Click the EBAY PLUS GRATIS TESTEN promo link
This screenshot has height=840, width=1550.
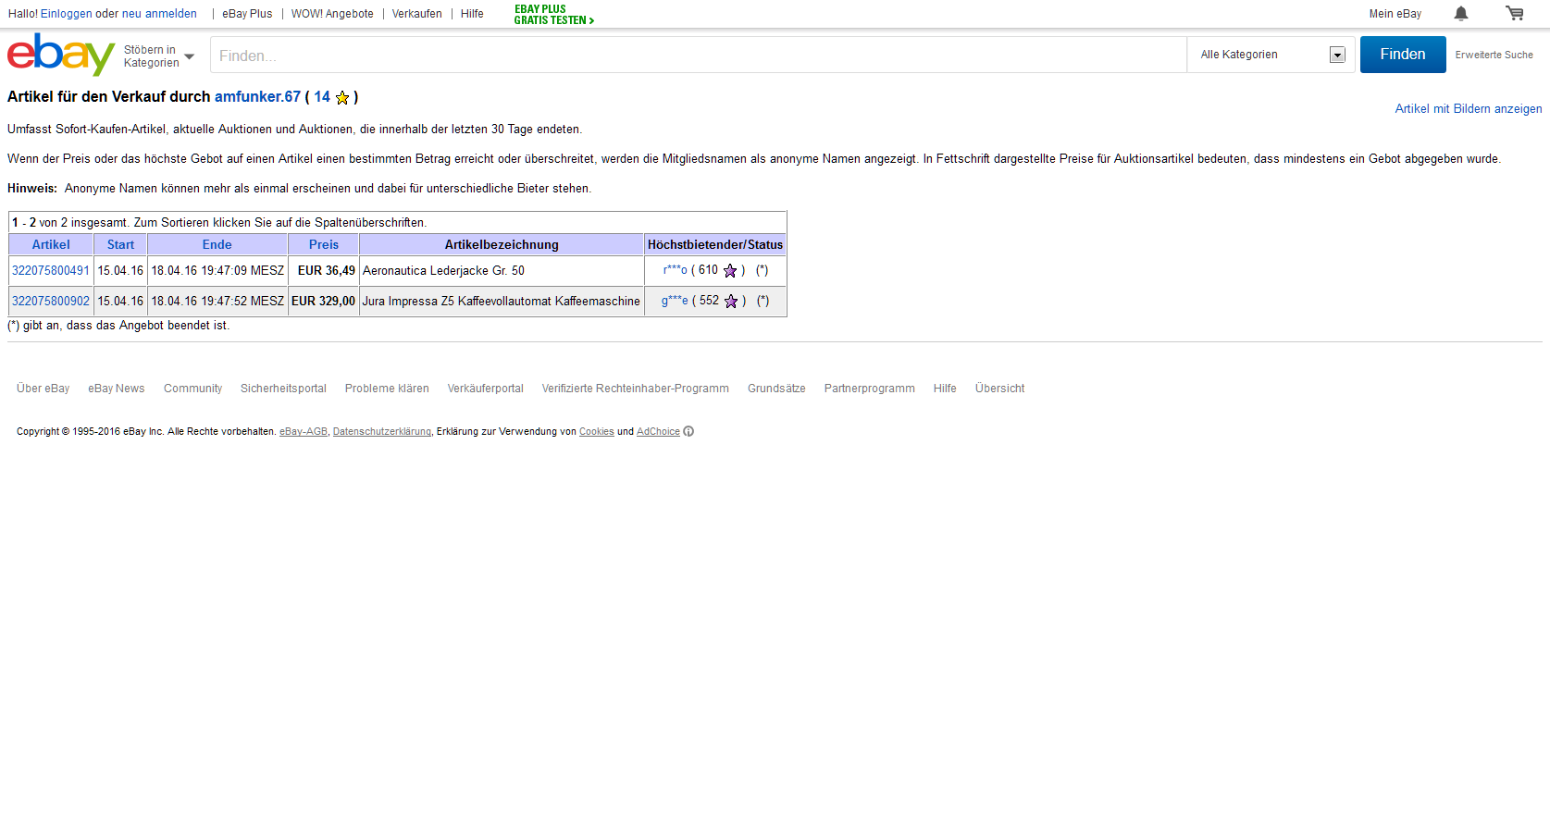point(553,15)
